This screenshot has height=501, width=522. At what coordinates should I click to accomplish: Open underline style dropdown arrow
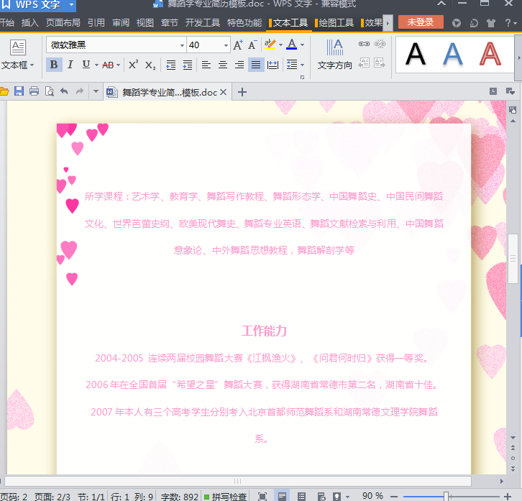point(96,65)
